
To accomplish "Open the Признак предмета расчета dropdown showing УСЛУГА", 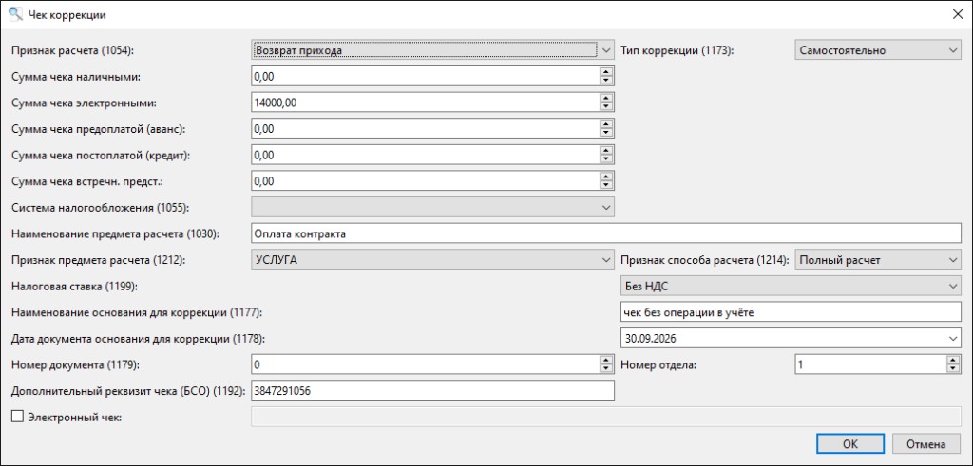I will 432,260.
